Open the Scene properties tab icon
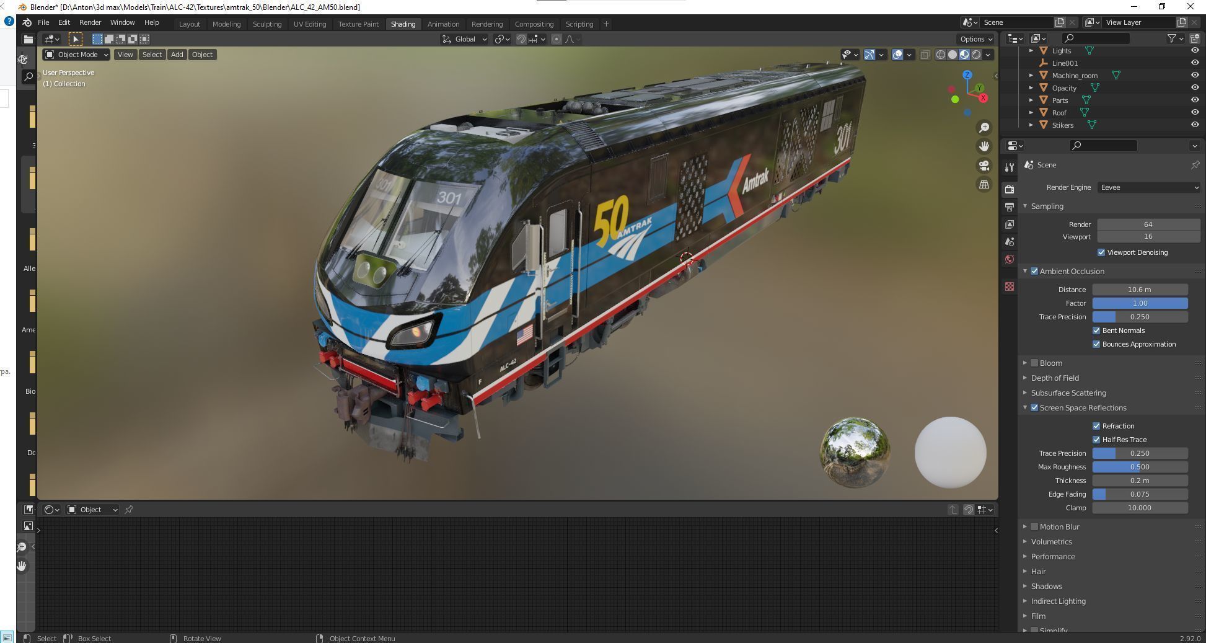1206x643 pixels. pos(1010,242)
